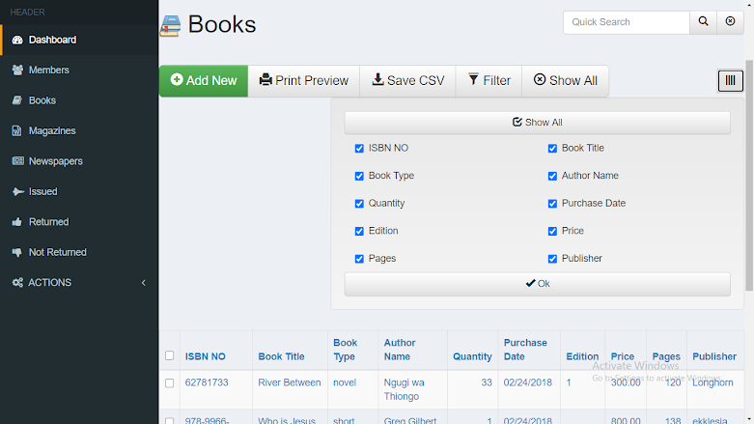Tick the select-all checkbox in table header

[x=169, y=355]
